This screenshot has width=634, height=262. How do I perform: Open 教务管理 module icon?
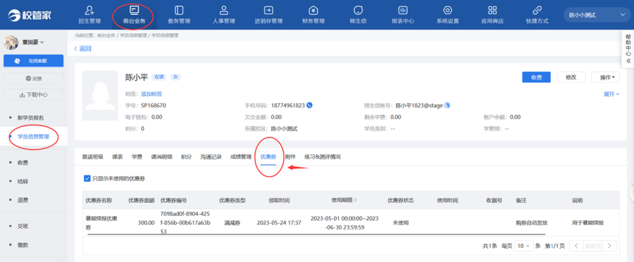coord(179,11)
